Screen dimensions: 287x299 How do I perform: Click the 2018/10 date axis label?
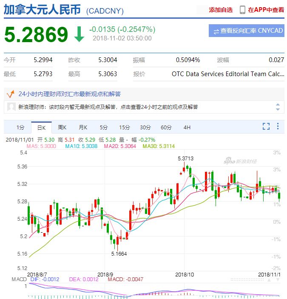(x=185, y=275)
